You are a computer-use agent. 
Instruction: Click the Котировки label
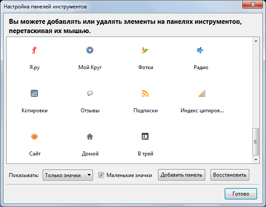coord(34,111)
